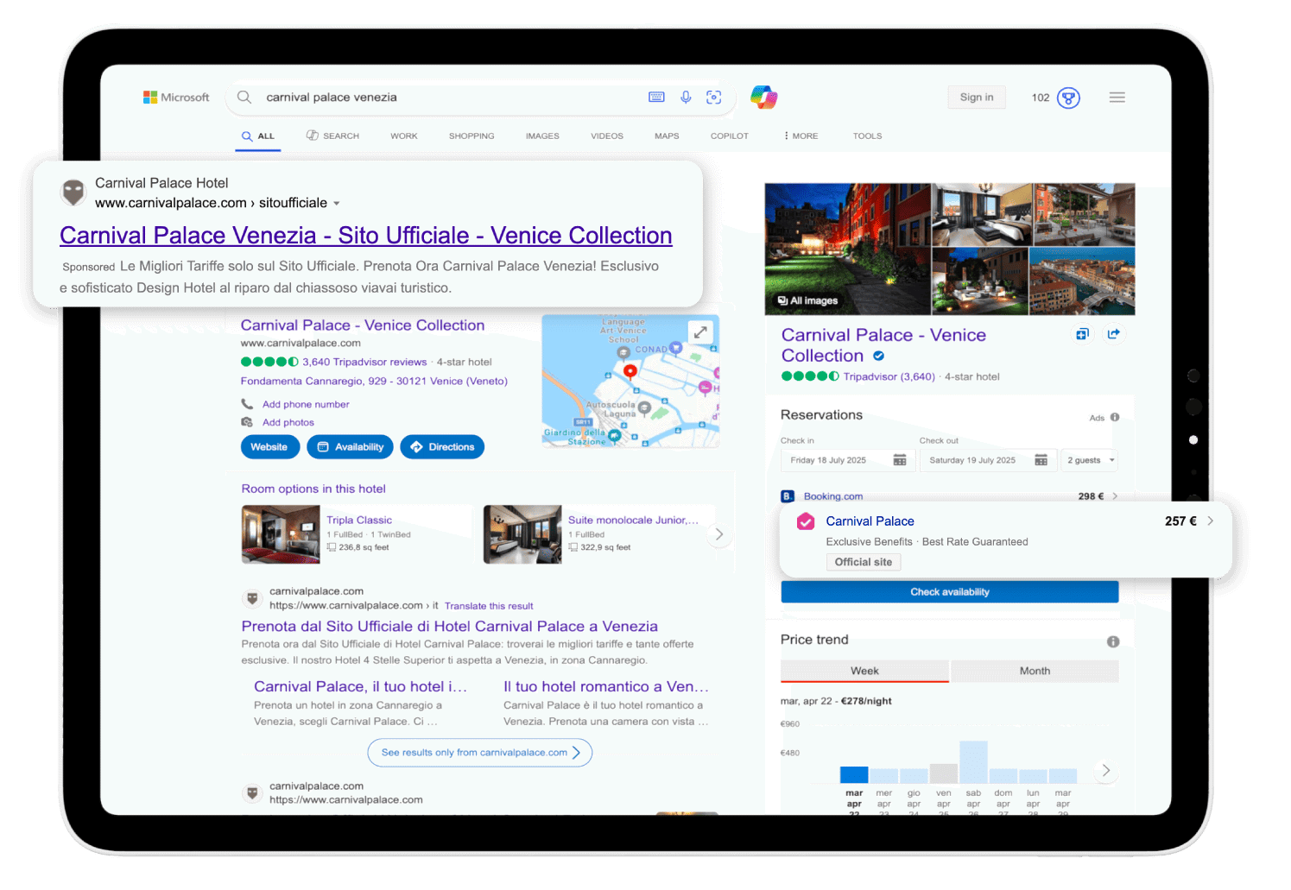Switch to the Images search tab
Image resolution: width=1291 pixels, height=890 pixels.
pyautogui.click(x=542, y=136)
